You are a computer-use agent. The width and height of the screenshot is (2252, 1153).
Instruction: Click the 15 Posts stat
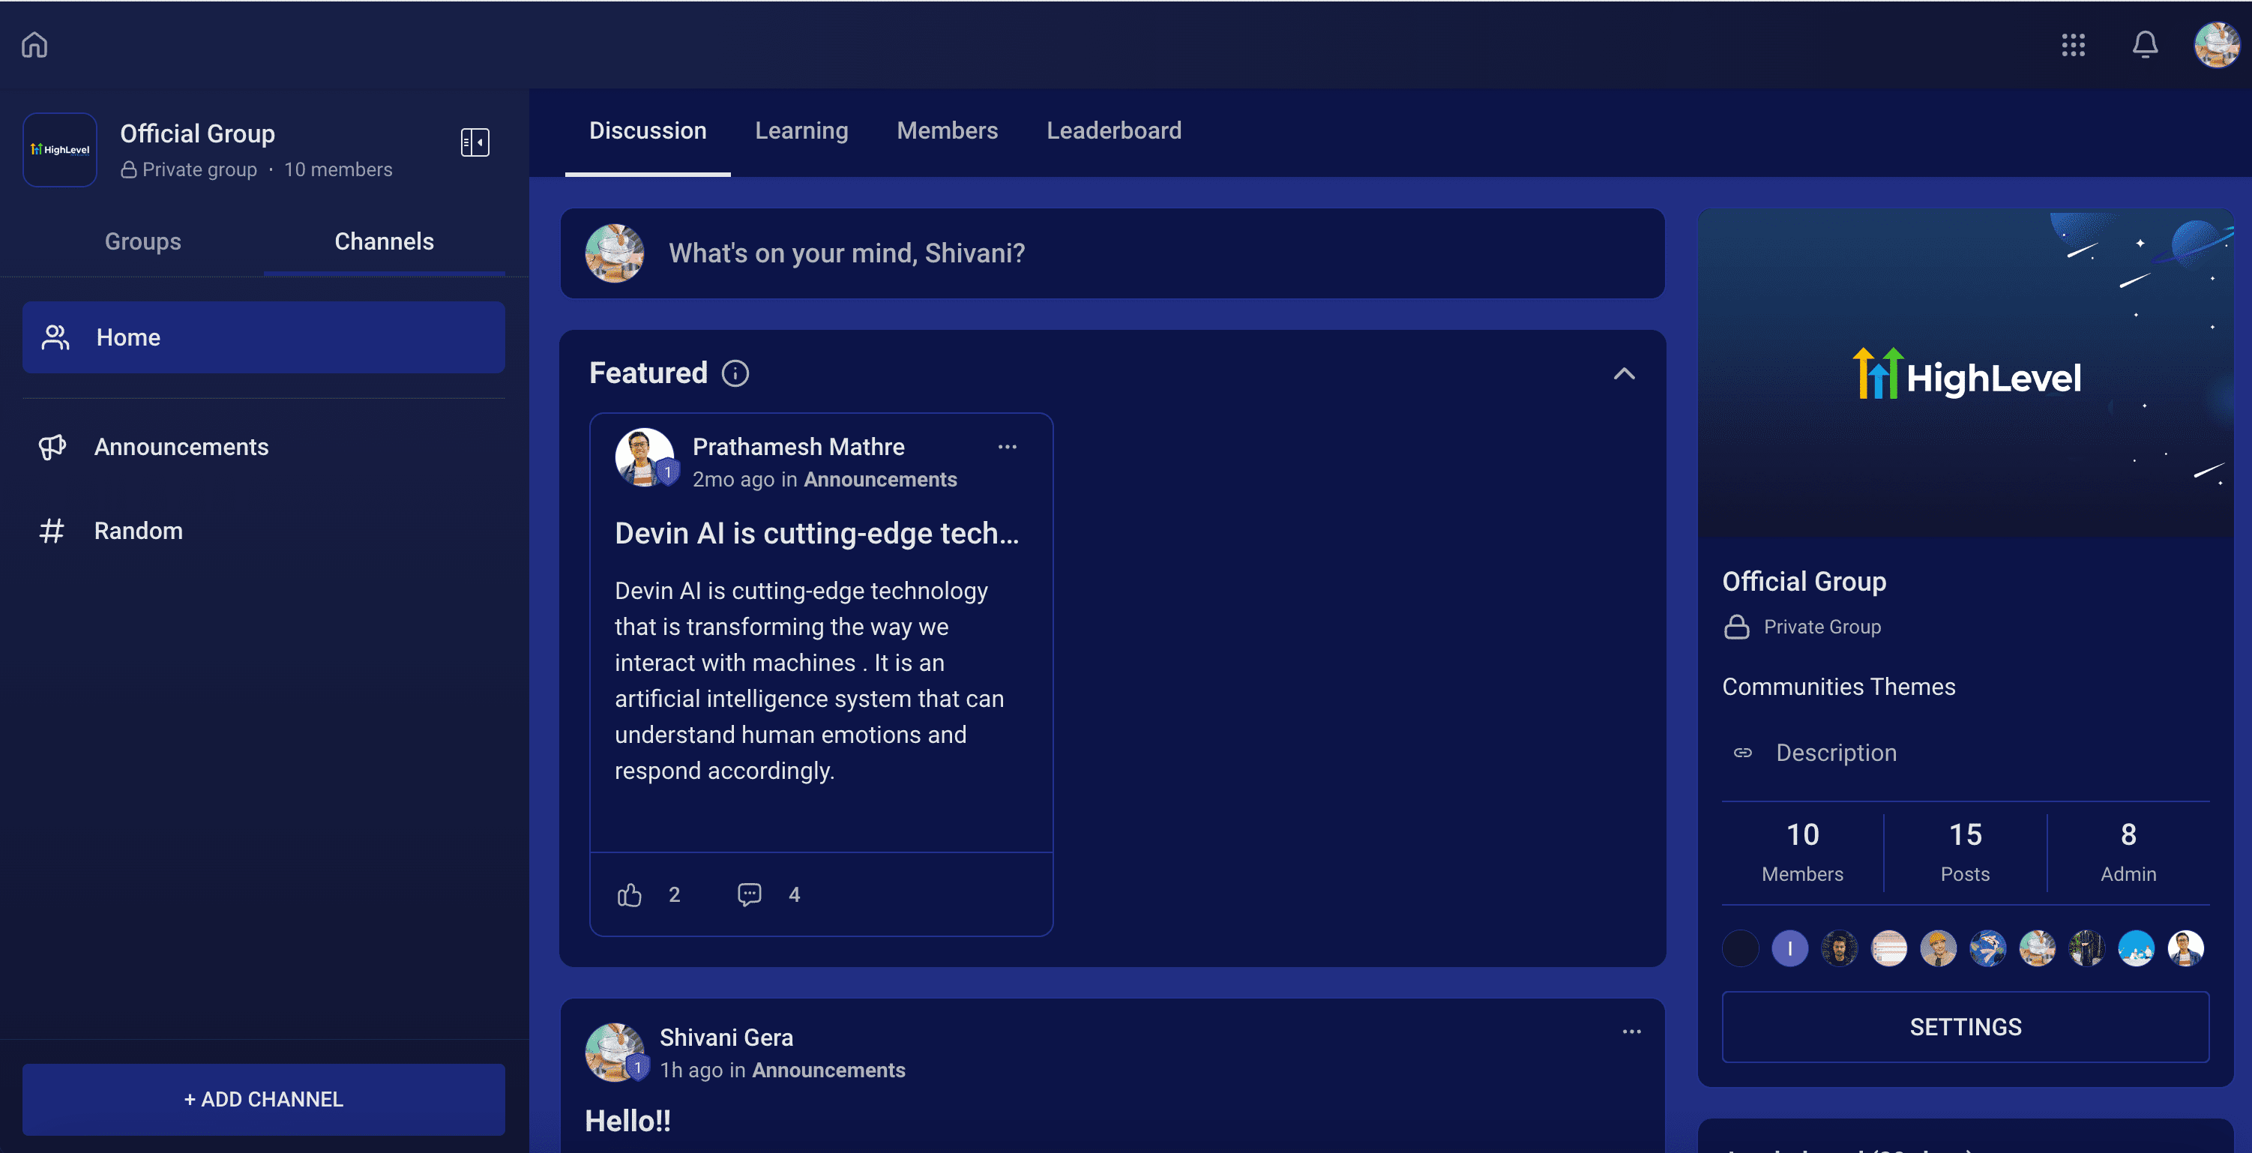[1964, 852]
